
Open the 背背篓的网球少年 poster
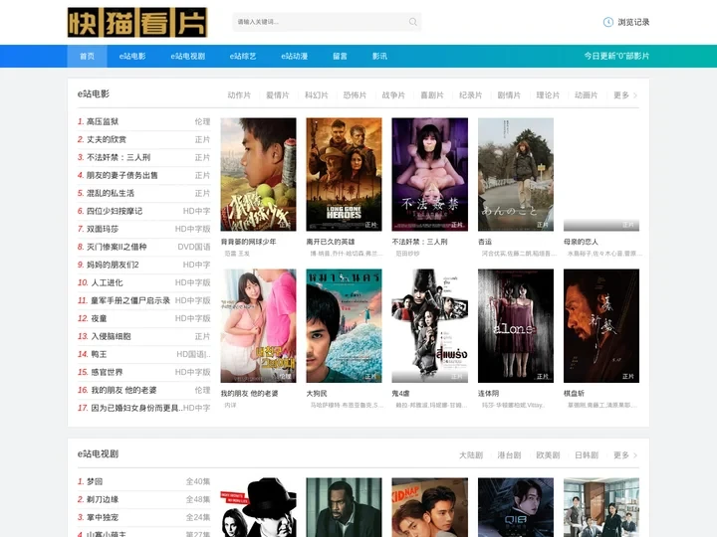(258, 174)
